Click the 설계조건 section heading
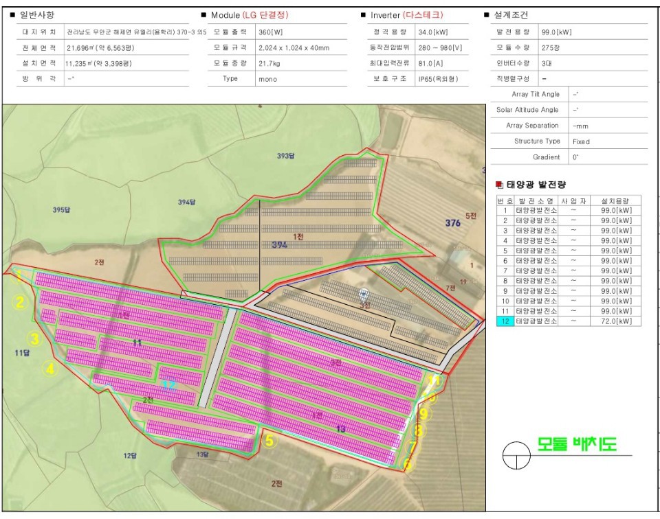 (511, 15)
